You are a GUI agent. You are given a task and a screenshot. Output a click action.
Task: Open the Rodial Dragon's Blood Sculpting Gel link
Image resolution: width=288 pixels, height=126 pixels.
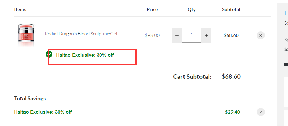pos(81,34)
